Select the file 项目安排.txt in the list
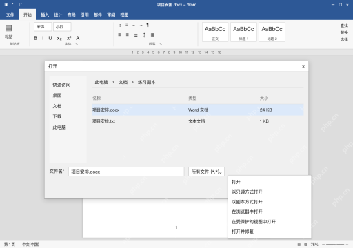 [x=198, y=121]
